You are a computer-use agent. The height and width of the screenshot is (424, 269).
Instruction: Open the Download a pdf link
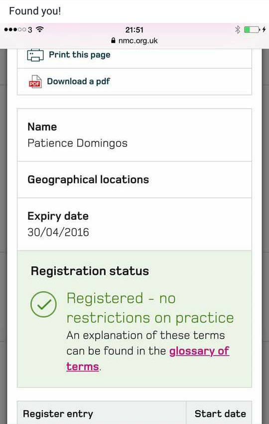point(79,81)
